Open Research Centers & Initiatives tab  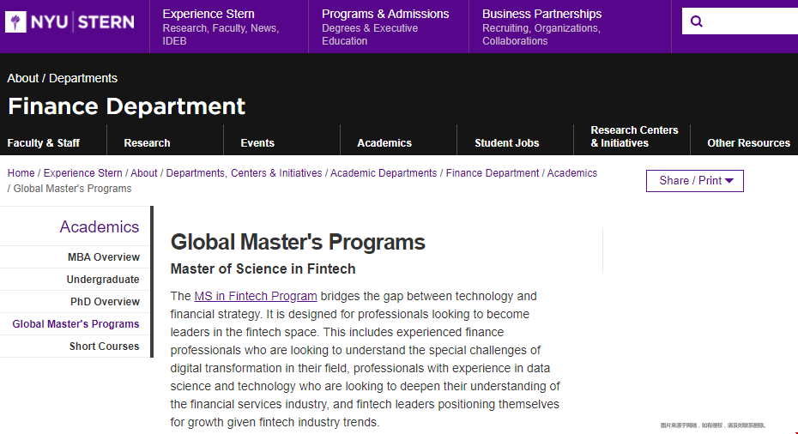[634, 136]
